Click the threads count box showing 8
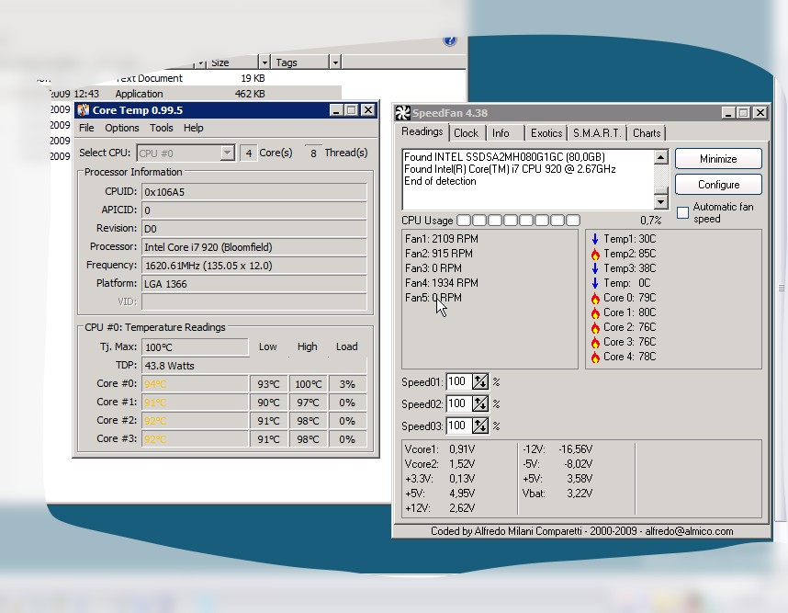Image resolution: width=788 pixels, height=613 pixels. pyautogui.click(x=313, y=153)
